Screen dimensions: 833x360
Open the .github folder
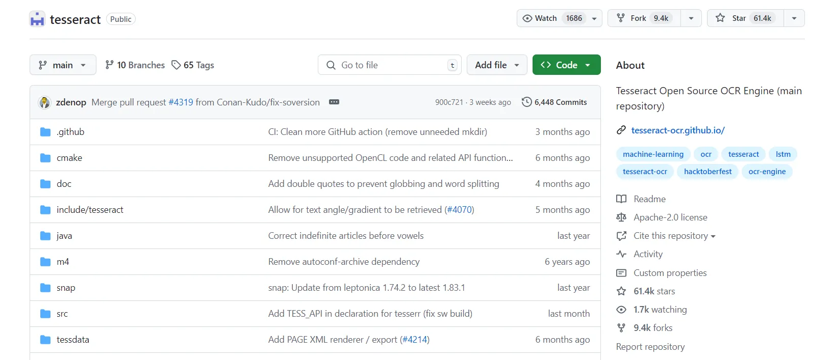[x=70, y=132]
